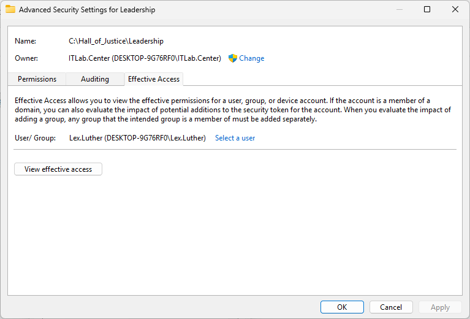The image size is (470, 319).
Task: Click the Effective Access description paragraph
Action: point(233,110)
